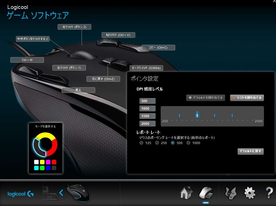
Task: Open the home screen via the house icon
Action: (186, 193)
